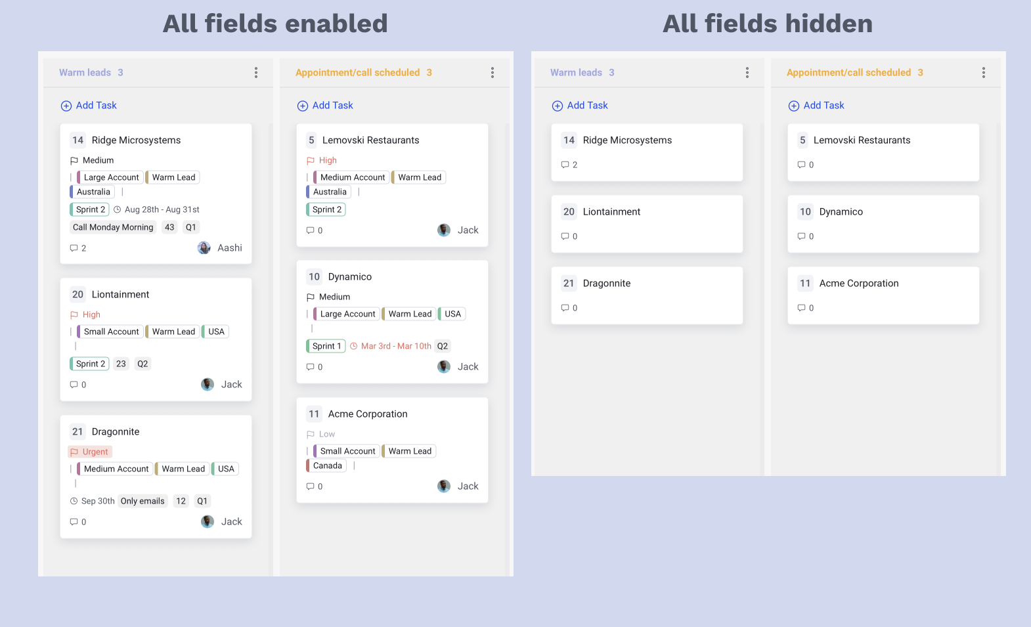Click the Canada tag on Acme Corporation
The height and width of the screenshot is (627, 1031).
coord(327,465)
